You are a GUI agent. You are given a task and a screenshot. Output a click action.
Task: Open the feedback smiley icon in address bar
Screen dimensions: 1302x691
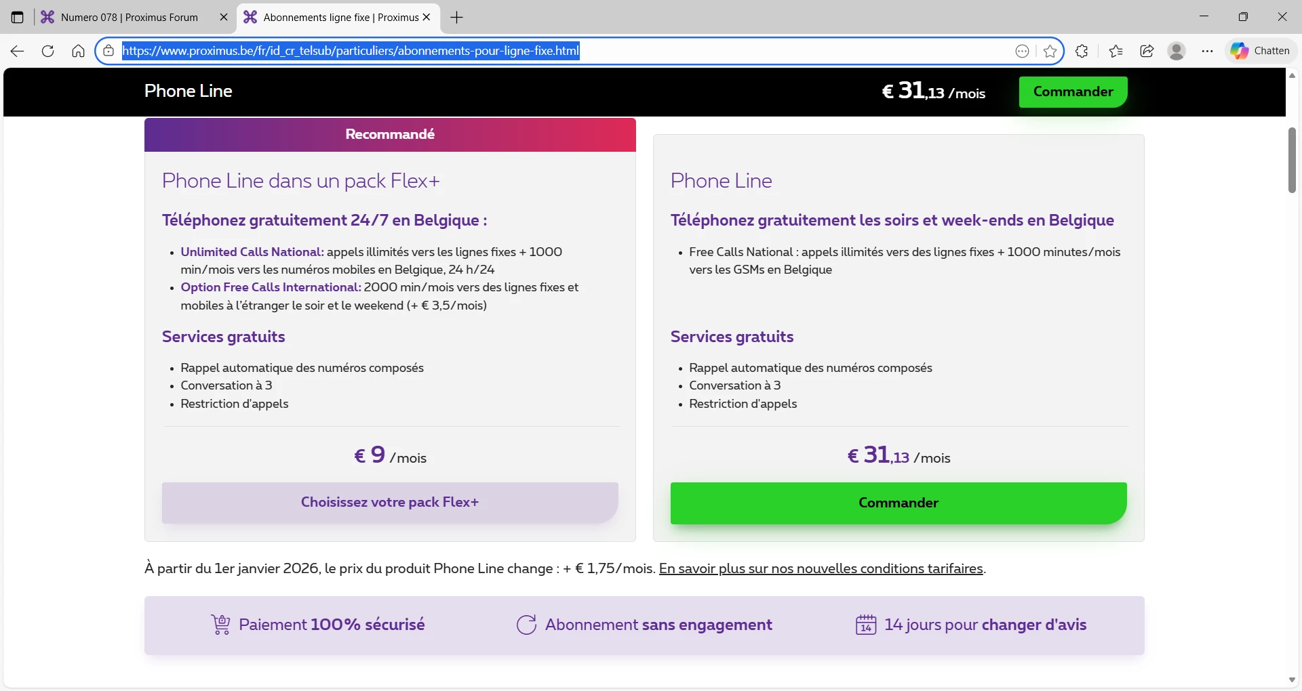click(1022, 51)
